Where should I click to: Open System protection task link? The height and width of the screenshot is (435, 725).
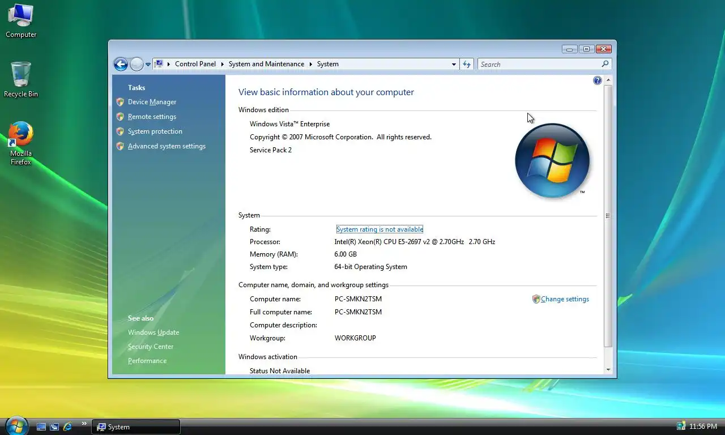point(155,131)
